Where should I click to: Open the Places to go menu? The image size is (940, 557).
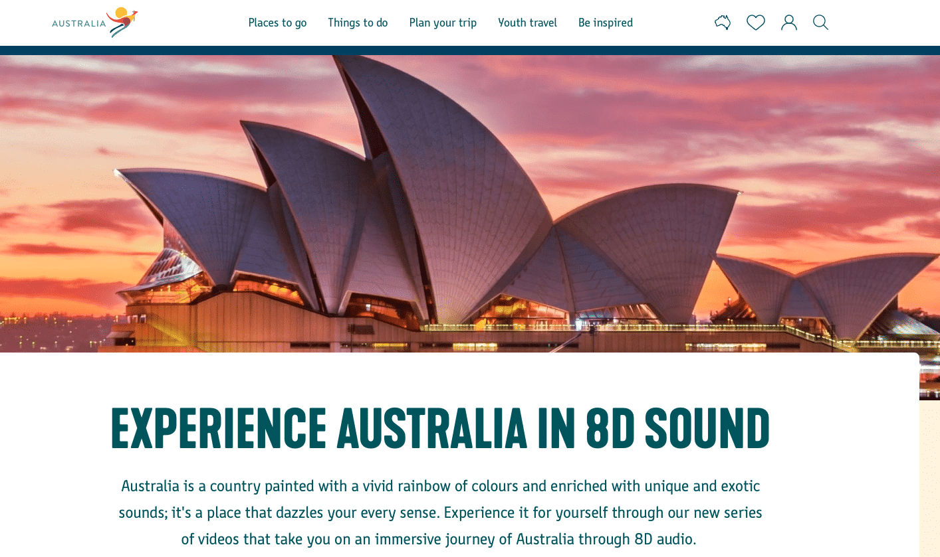pyautogui.click(x=277, y=23)
